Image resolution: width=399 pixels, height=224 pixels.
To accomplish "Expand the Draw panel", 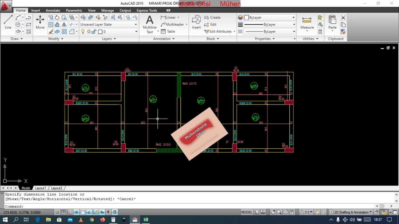I will (x=17, y=39).
